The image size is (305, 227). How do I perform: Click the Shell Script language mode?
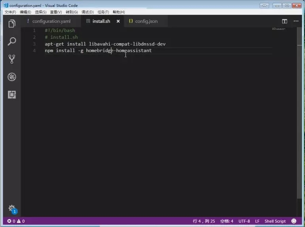pyautogui.click(x=275, y=221)
